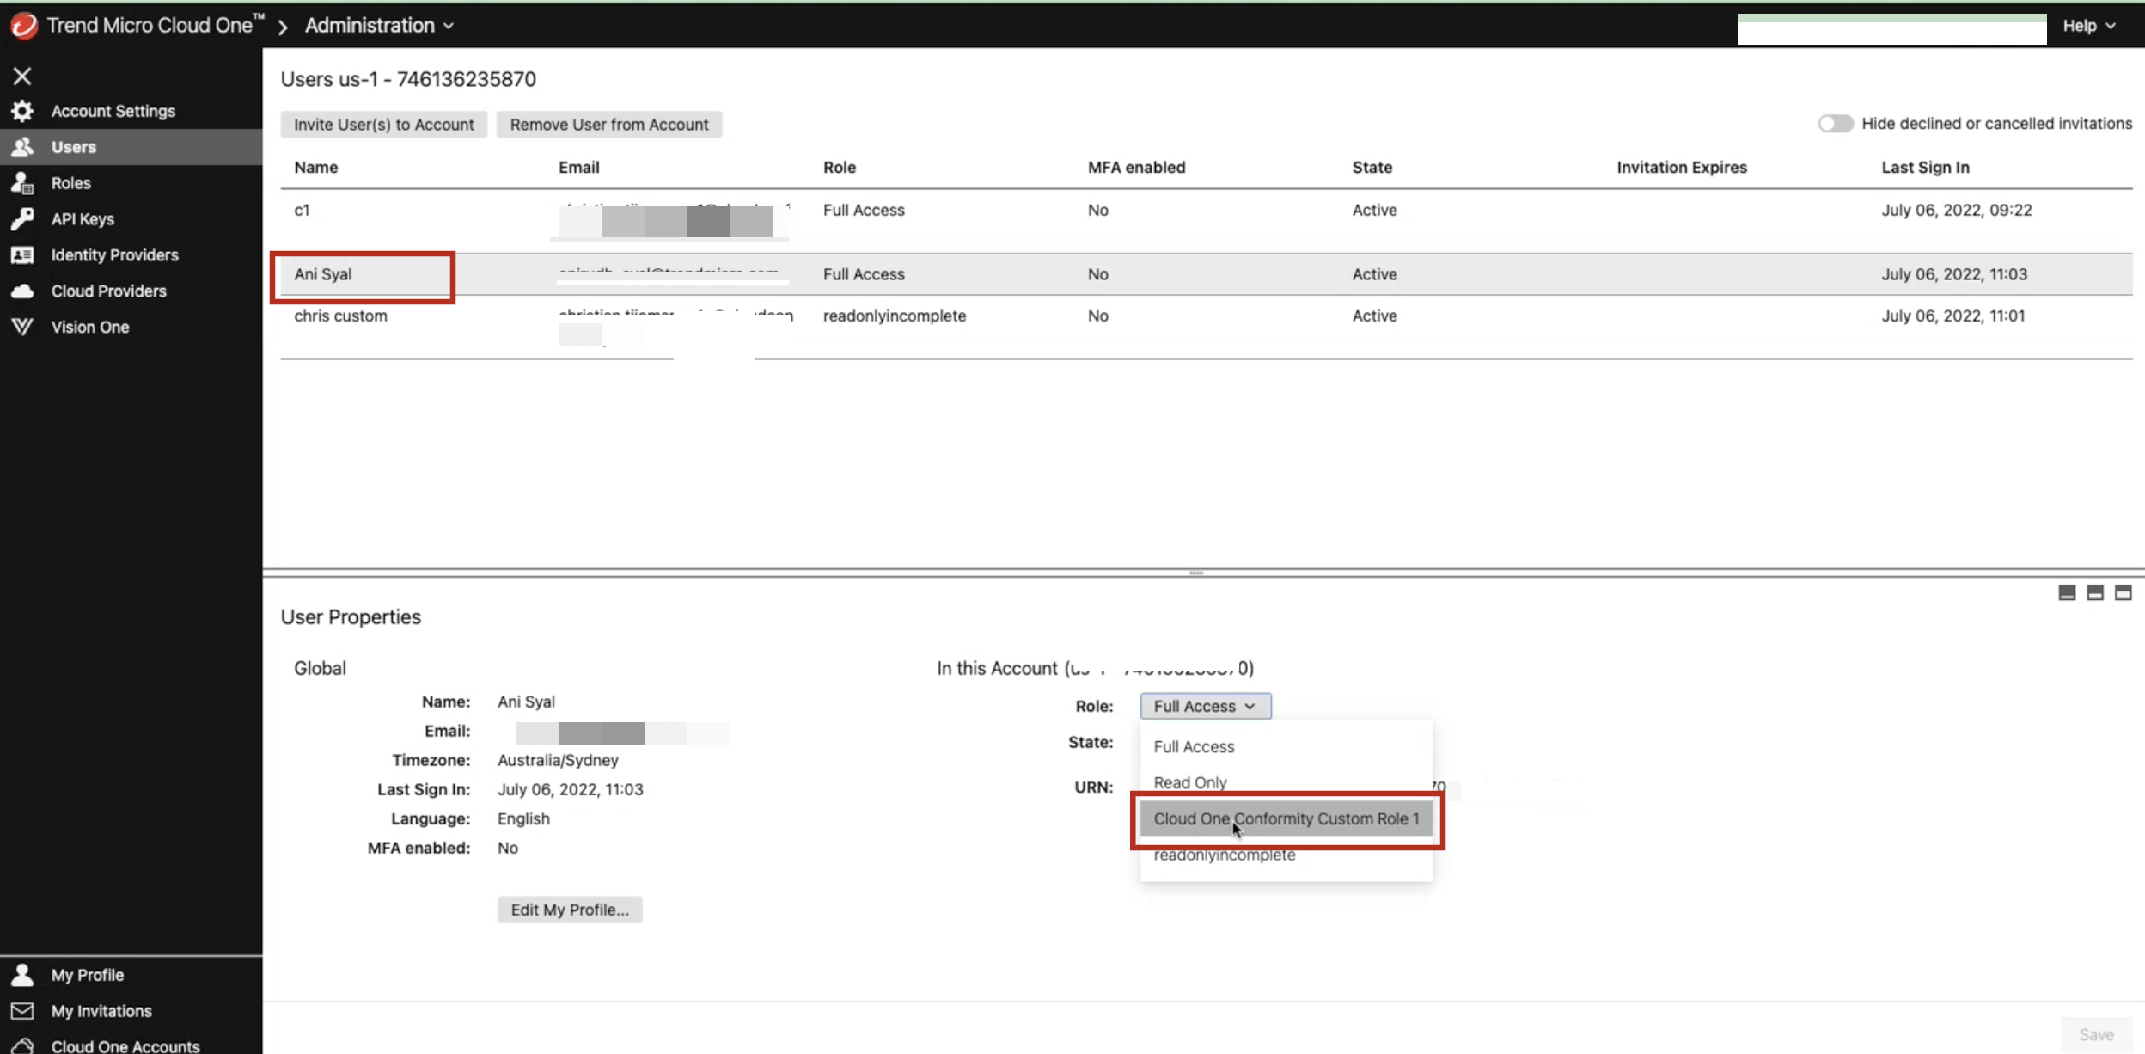Click the Identity Providers card icon
Image resolution: width=2145 pixels, height=1054 pixels.
tap(22, 255)
